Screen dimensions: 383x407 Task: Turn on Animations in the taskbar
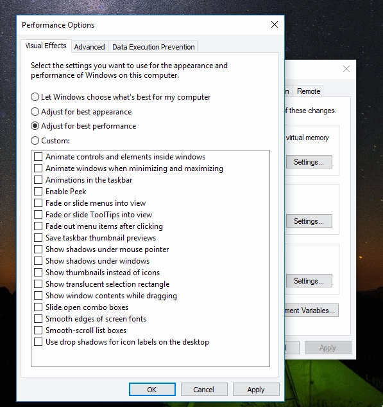tap(38, 180)
